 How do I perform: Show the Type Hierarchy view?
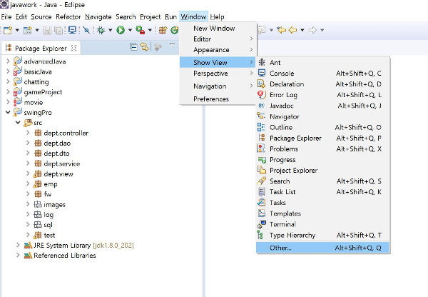pos(323,235)
